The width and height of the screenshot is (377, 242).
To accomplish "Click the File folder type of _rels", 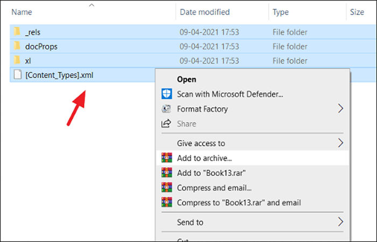I will [x=290, y=32].
